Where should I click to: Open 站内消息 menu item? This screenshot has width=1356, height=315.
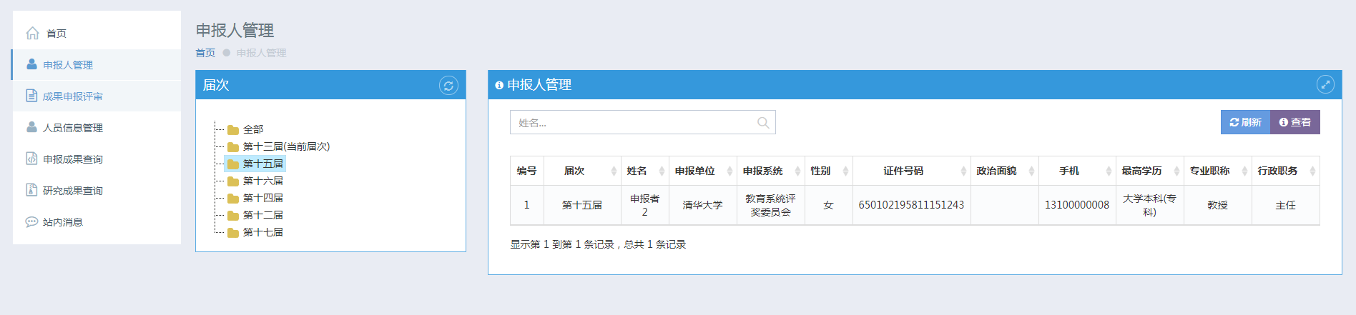tap(97, 221)
